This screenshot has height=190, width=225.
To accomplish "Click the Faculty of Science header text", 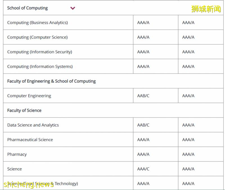I will coord(24,110).
